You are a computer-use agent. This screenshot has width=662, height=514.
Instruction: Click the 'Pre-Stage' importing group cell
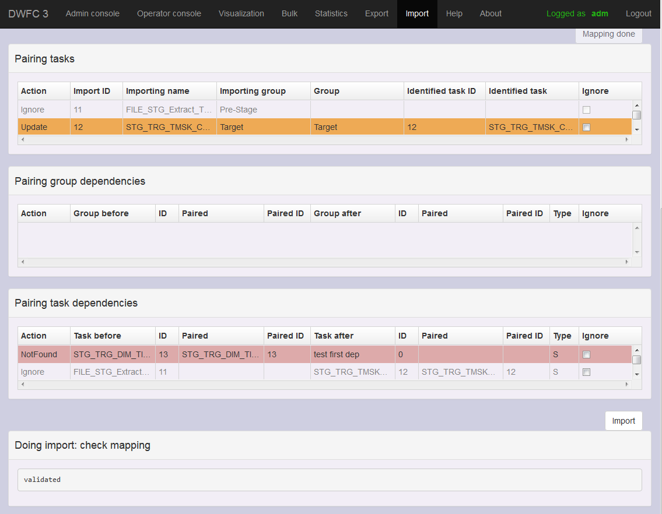(264, 110)
